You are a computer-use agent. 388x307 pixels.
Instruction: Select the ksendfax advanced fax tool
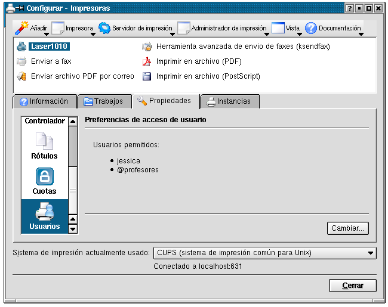click(x=242, y=46)
